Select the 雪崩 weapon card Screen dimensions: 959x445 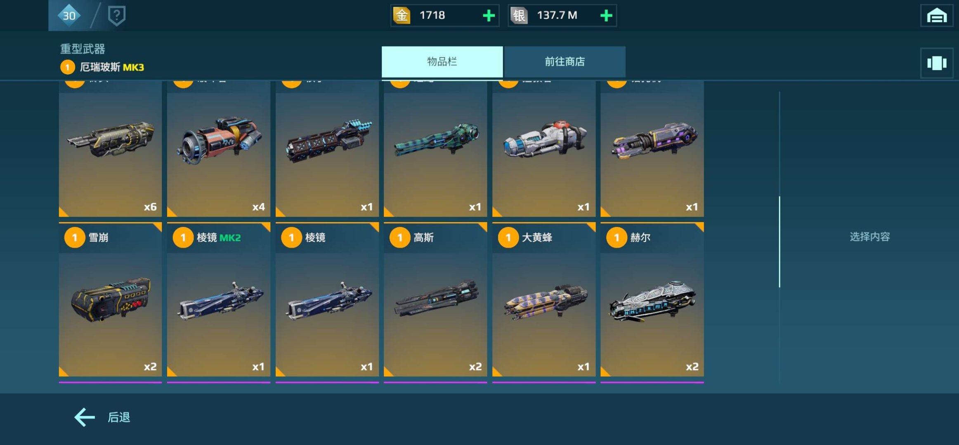[x=110, y=300]
